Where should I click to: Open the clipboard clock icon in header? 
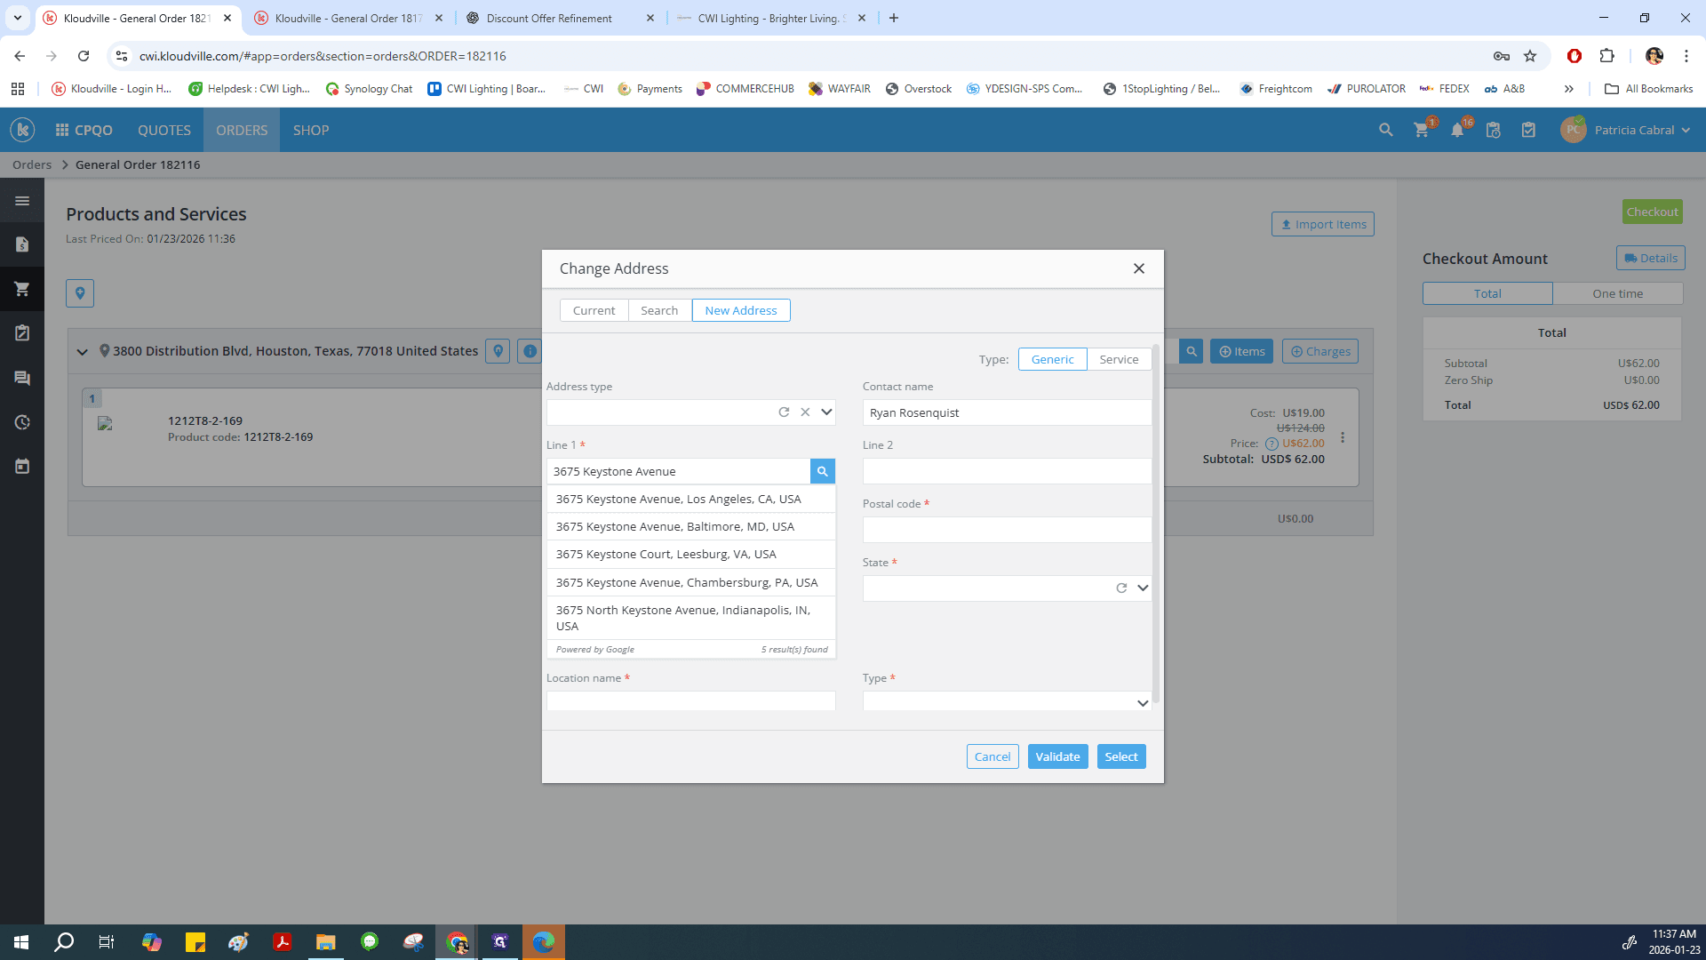[x=1493, y=130]
